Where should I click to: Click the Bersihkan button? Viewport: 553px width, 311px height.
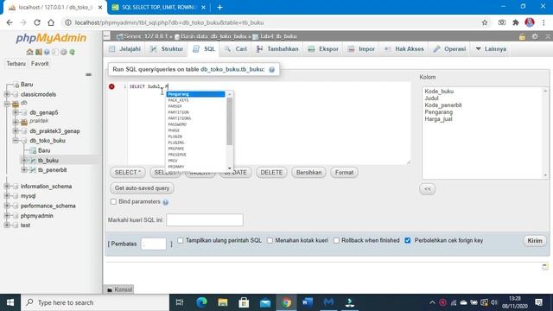tap(308, 173)
